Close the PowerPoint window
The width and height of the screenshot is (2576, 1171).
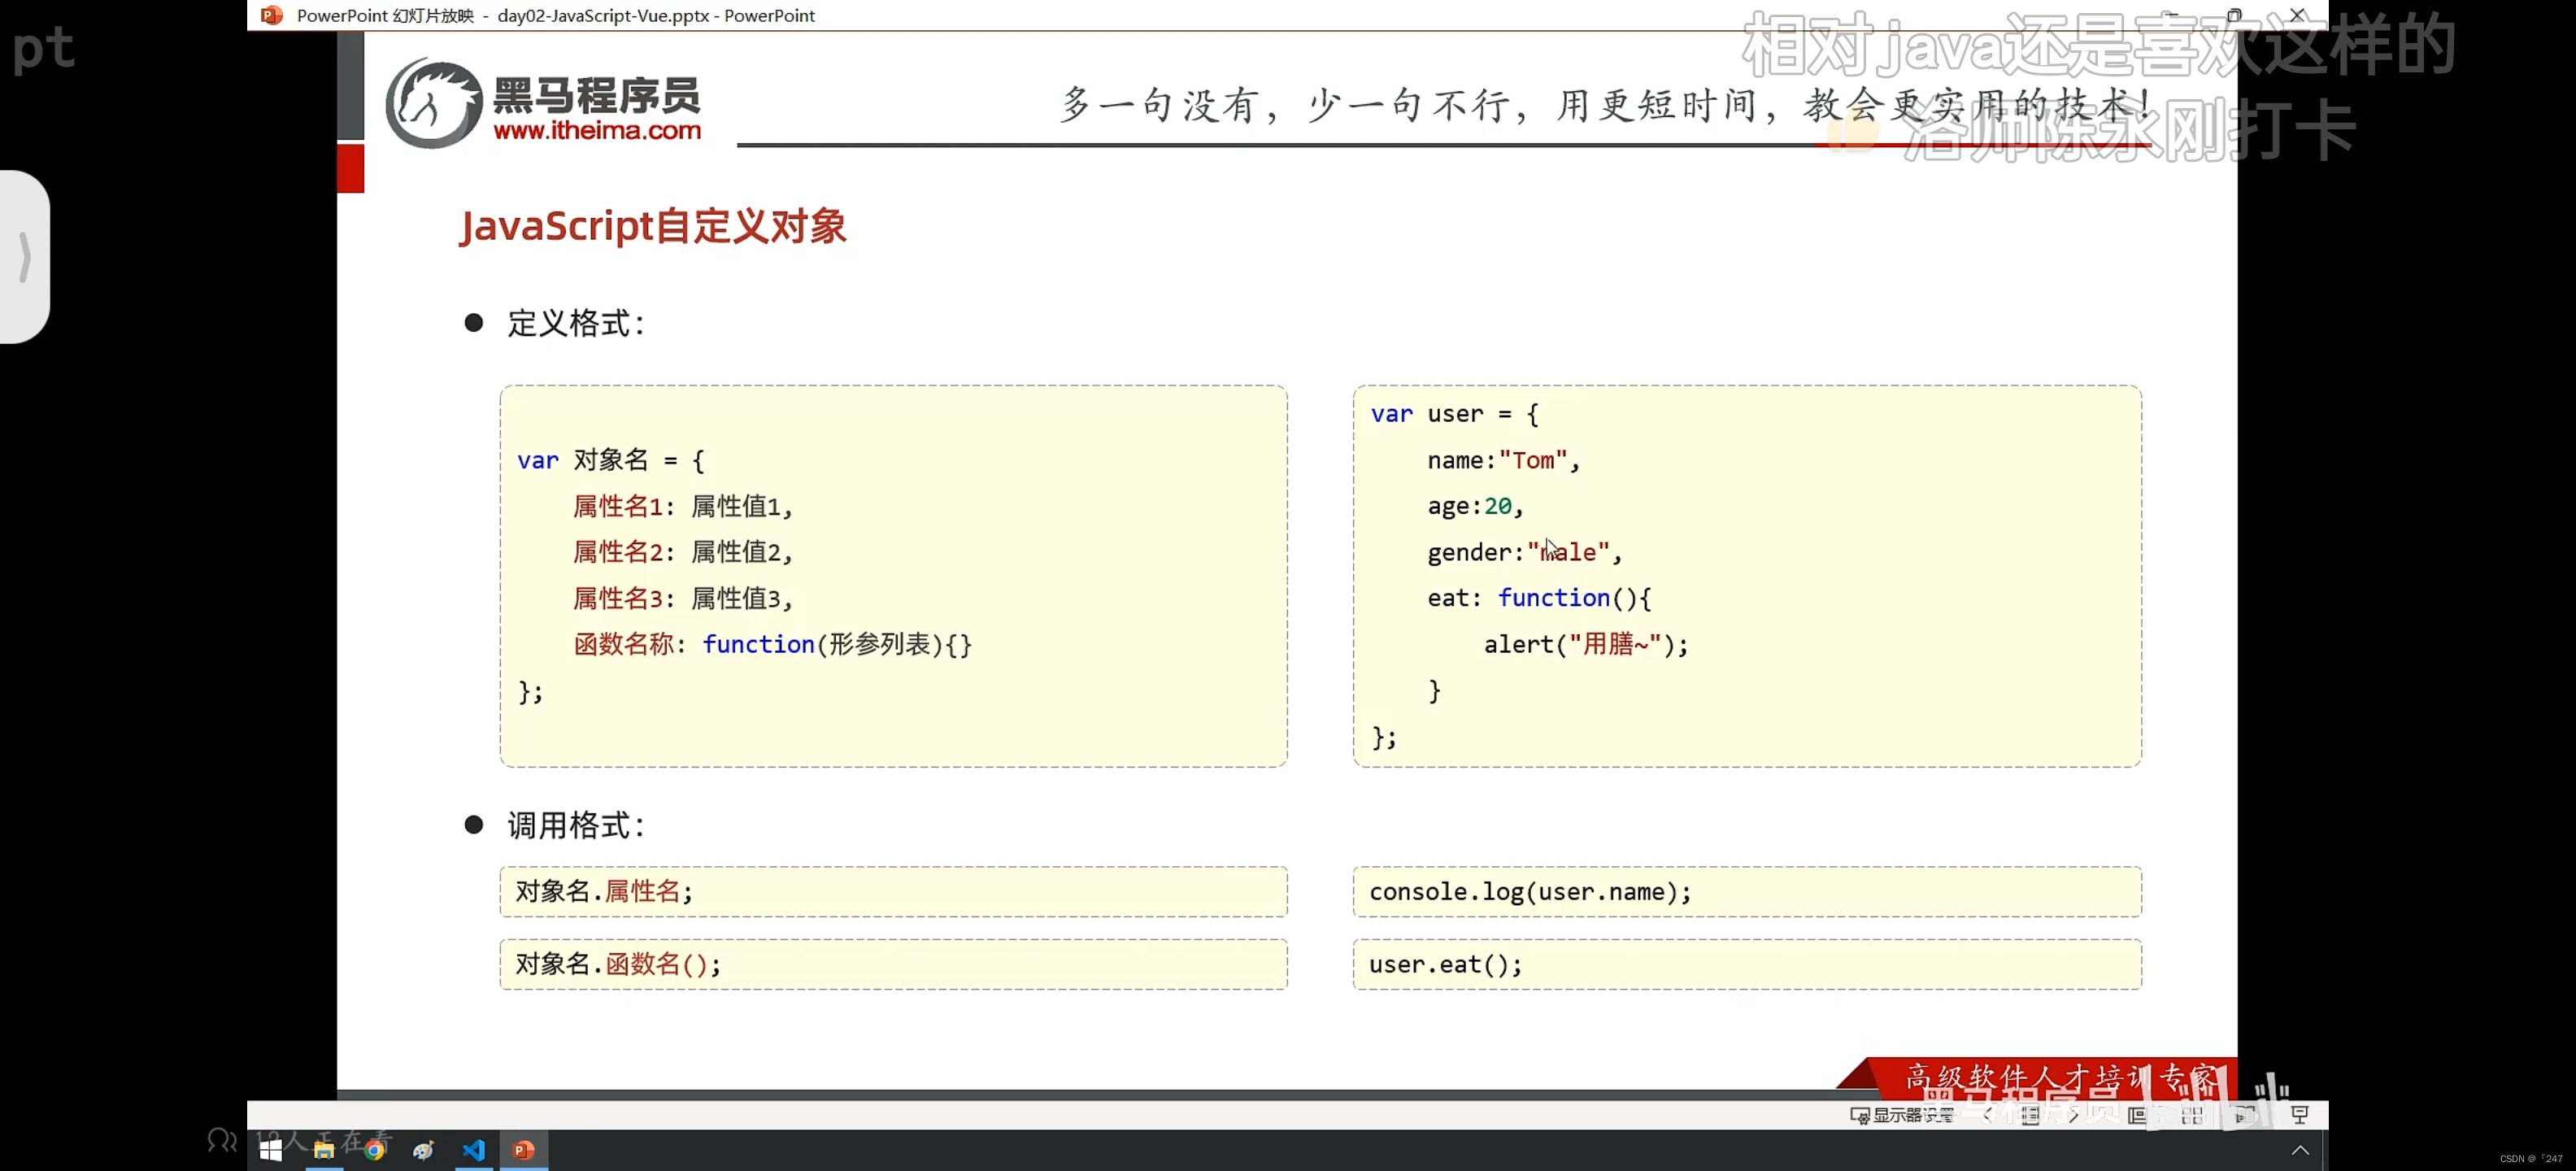[x=2298, y=15]
